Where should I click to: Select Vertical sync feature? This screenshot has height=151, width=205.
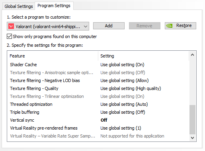[22, 120]
